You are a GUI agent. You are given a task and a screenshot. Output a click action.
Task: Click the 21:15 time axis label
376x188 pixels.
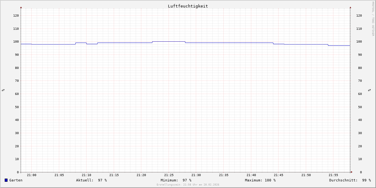(x=114, y=175)
